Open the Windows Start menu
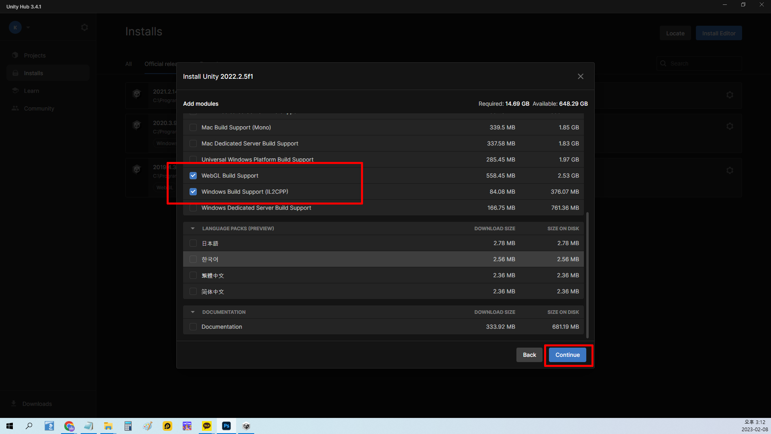The width and height of the screenshot is (771, 434). pos(10,426)
